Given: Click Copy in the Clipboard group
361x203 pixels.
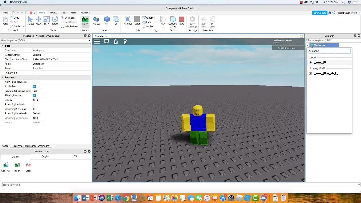Looking at the screenshot, I should click(x=15, y=18).
